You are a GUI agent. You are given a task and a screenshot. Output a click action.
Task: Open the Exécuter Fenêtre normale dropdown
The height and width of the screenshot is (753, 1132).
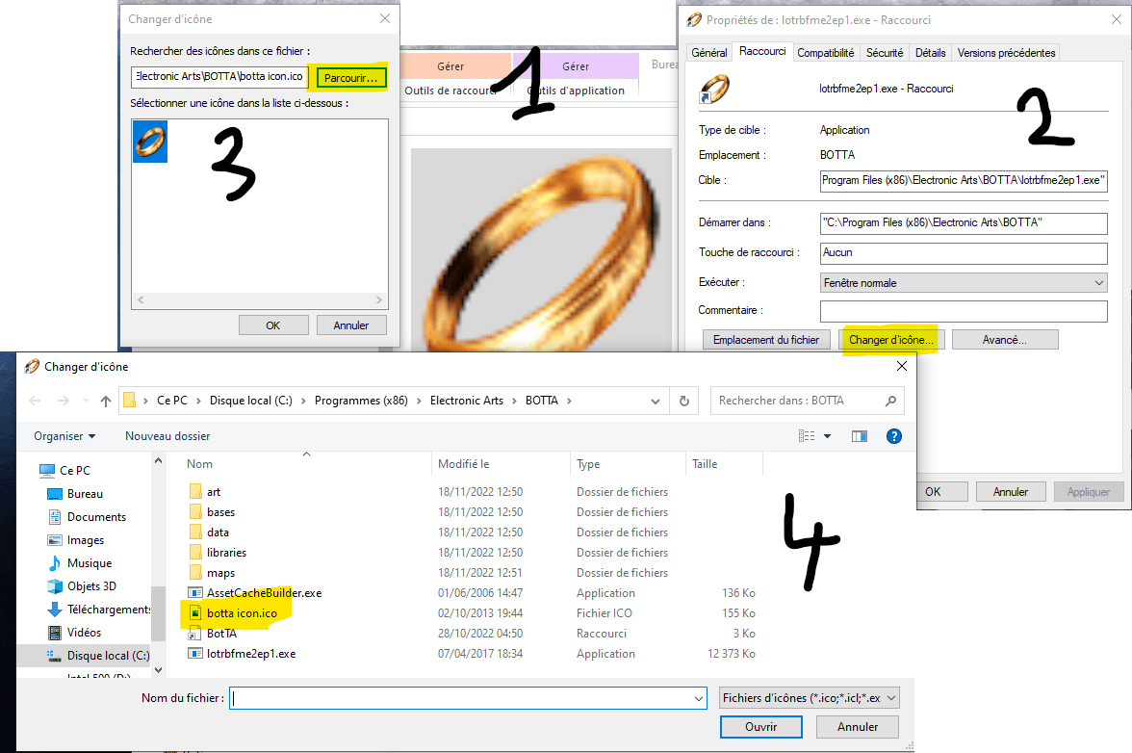pyautogui.click(x=964, y=283)
